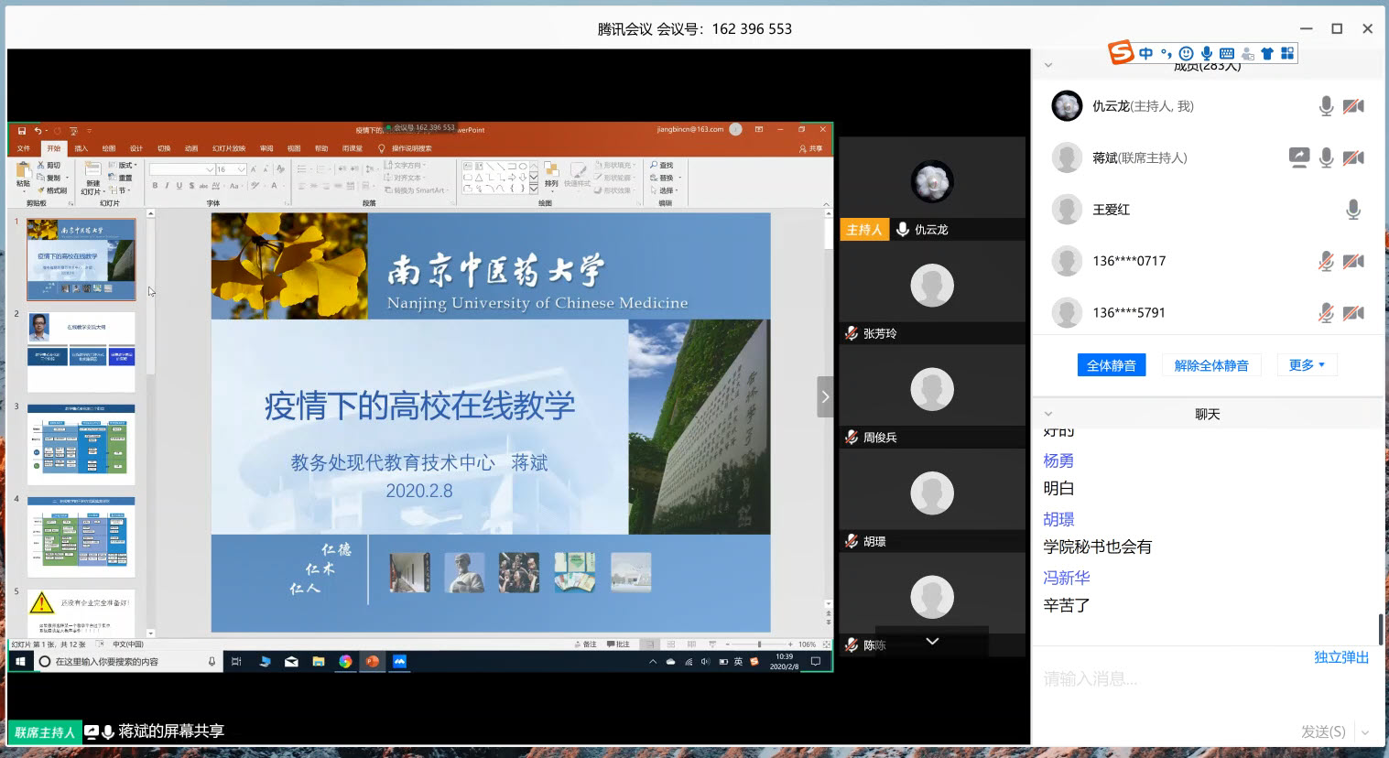
Task: Collapse the 成员 members panel
Action: pyautogui.click(x=1048, y=65)
